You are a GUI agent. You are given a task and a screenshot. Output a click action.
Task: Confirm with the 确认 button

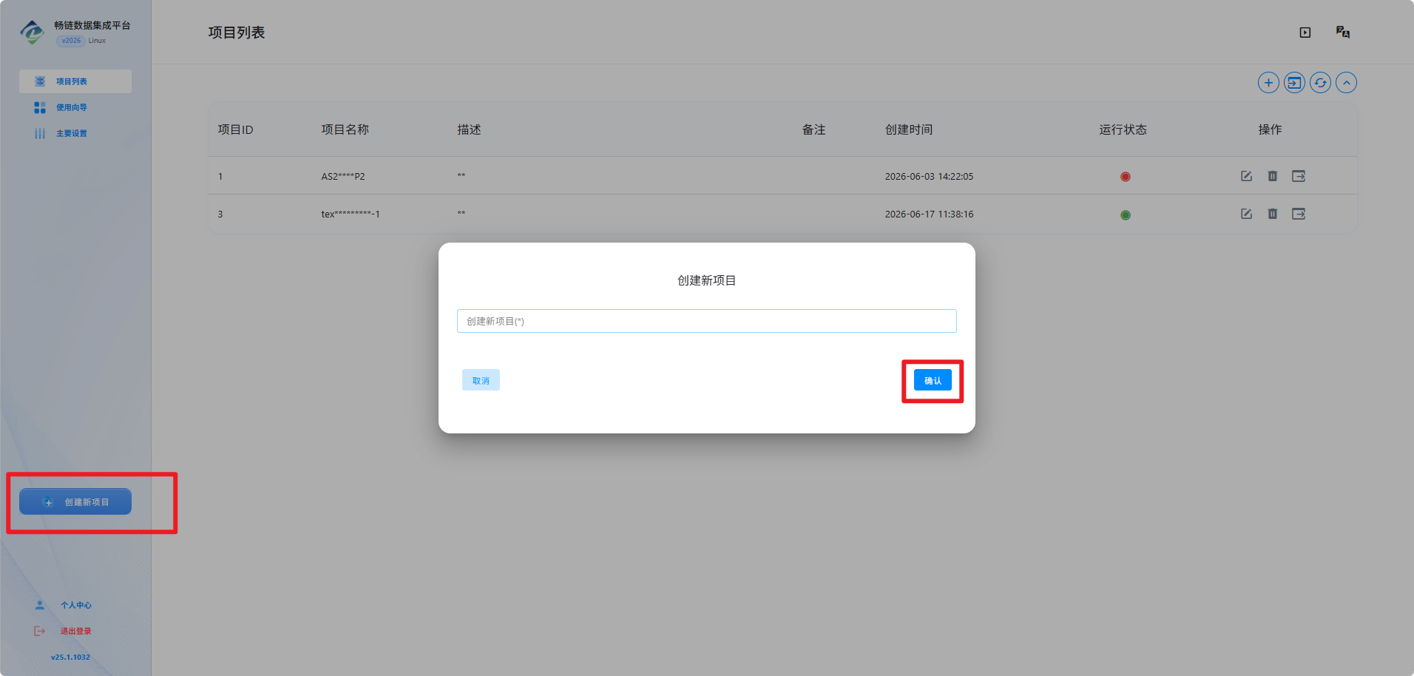point(933,380)
